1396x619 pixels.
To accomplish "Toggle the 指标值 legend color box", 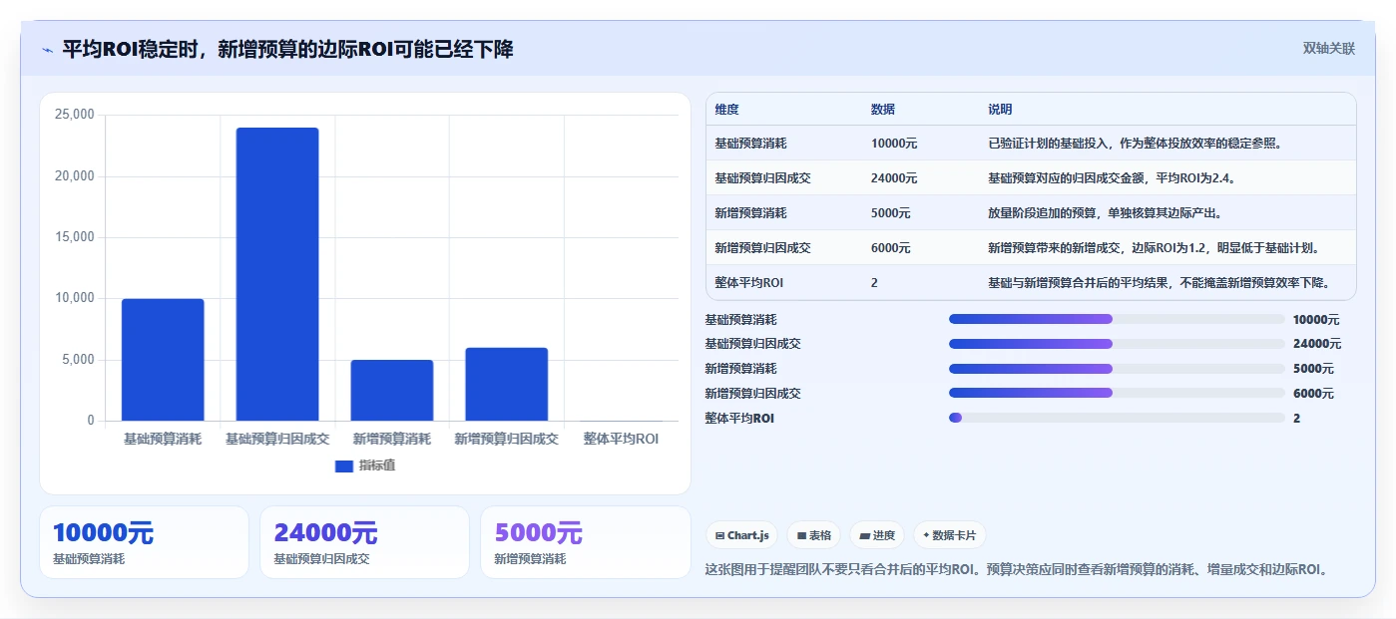I will click(x=344, y=465).
